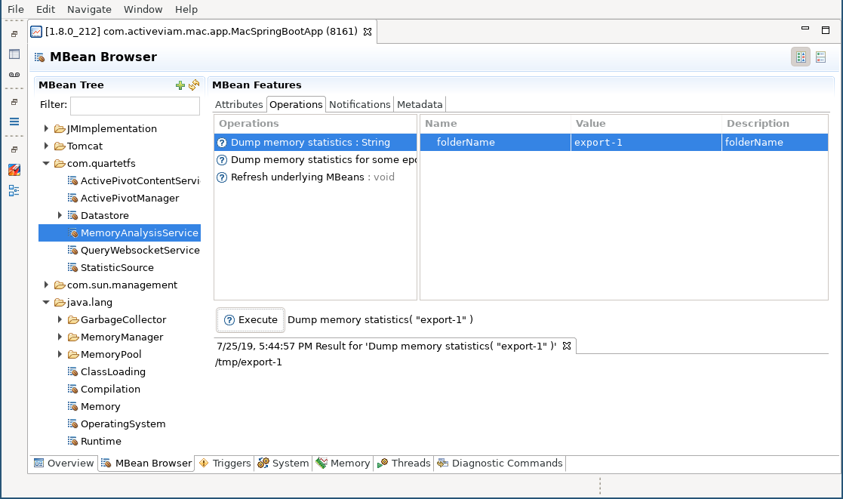Click the MBean Browser icon beside its title

(40, 57)
